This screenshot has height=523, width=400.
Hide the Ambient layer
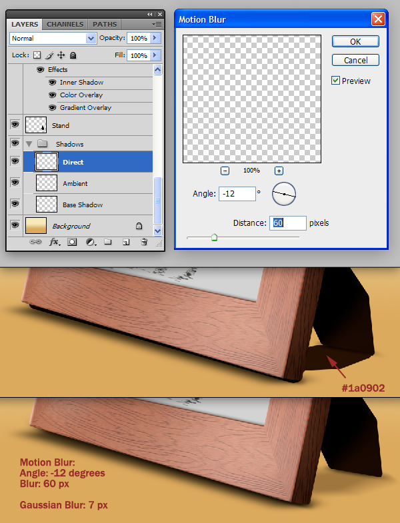pos(15,183)
